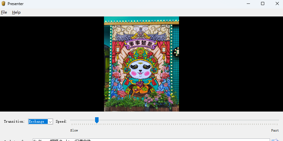Click the Presenter app icon in title bar
Screen dimensions: 283x141
(3, 4)
